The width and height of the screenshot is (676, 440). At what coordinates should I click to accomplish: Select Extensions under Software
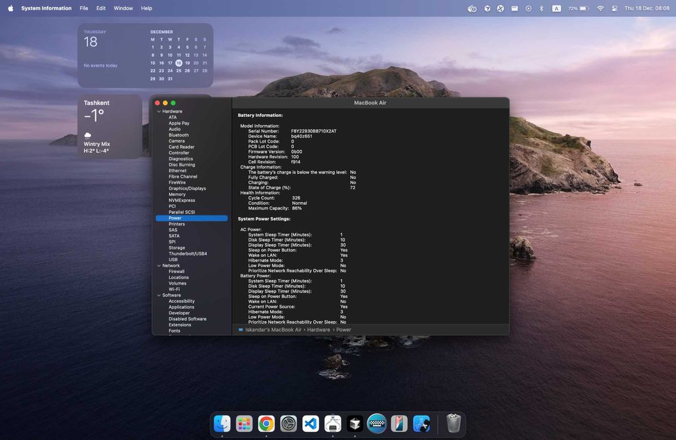click(x=179, y=325)
